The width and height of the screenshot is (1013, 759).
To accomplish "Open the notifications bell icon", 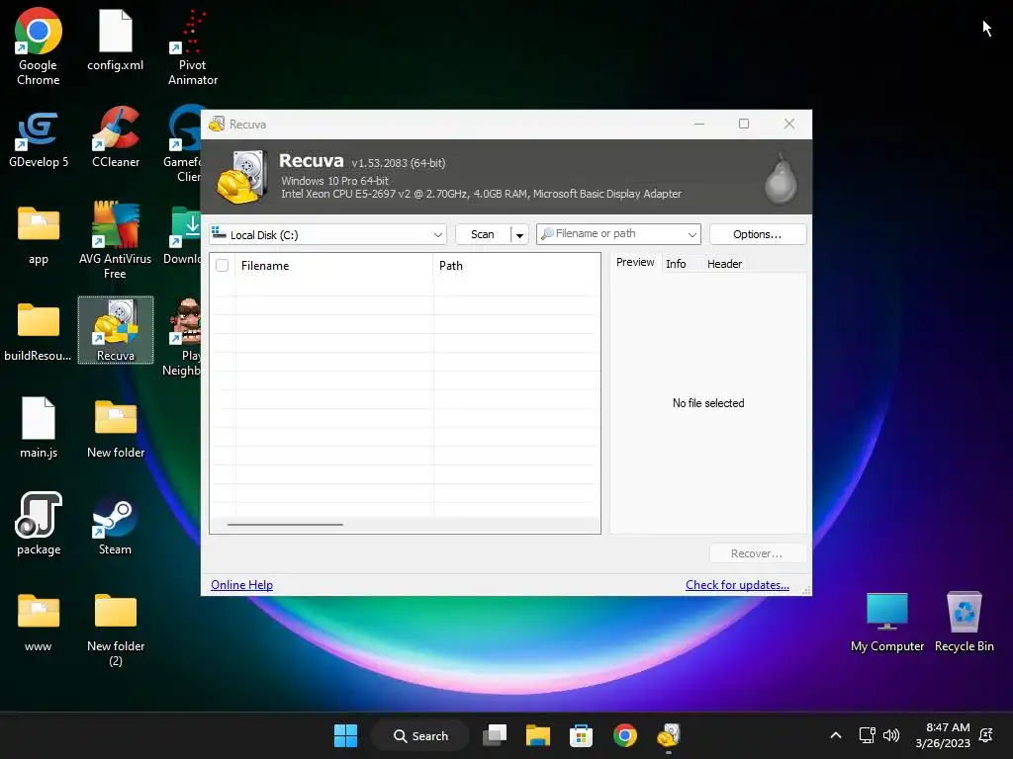I will (986, 735).
